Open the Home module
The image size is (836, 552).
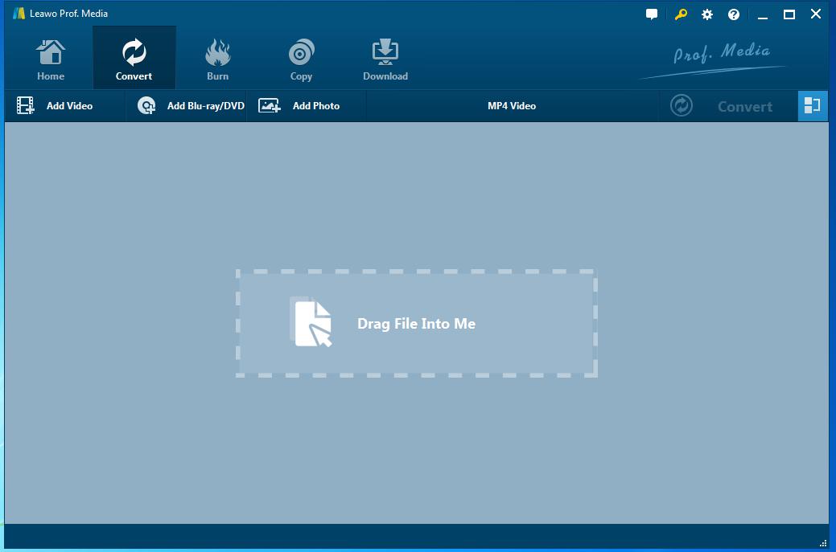point(51,60)
